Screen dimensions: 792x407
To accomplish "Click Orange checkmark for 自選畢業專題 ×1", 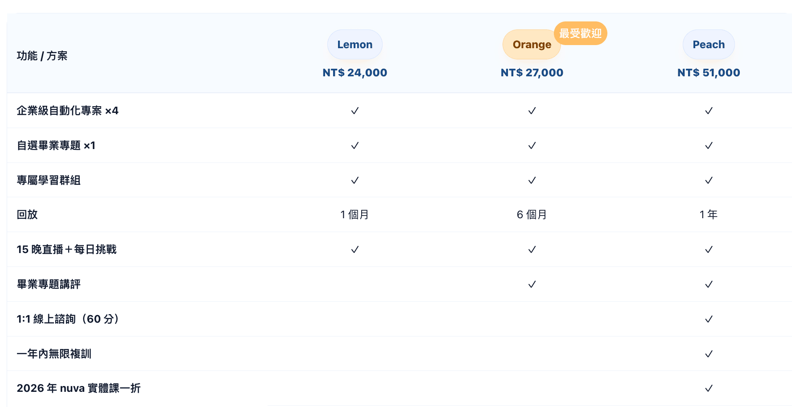I will point(532,145).
